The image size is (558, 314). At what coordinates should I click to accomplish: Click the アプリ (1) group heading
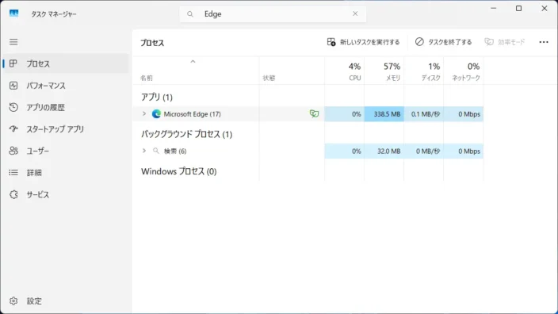coord(157,97)
